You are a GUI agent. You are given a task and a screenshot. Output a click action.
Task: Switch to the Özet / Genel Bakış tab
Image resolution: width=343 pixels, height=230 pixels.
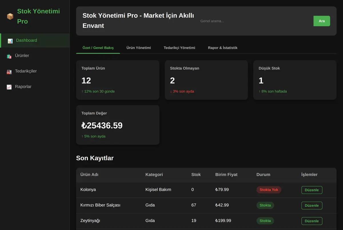[x=98, y=48]
